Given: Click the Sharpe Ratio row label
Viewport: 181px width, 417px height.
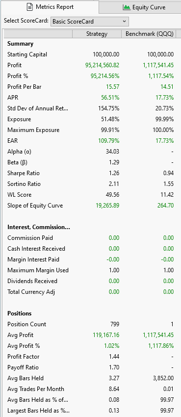Looking at the screenshot, I should click(24, 173).
